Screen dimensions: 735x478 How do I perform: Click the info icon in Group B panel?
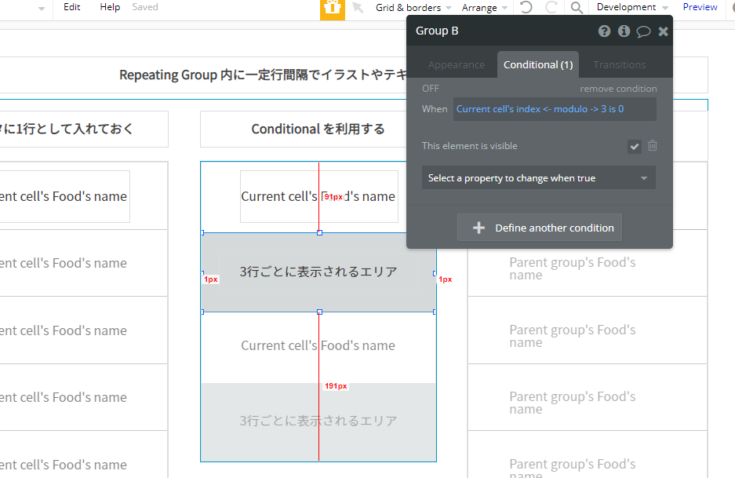click(x=624, y=31)
